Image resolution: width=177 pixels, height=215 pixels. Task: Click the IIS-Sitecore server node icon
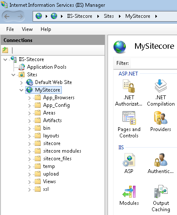click(x=14, y=59)
